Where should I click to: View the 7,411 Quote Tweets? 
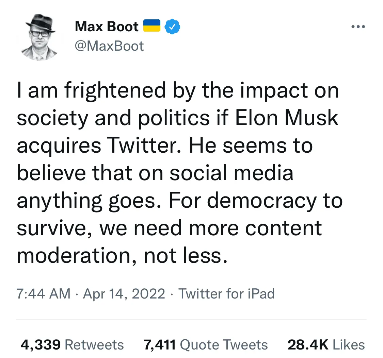tap(206, 345)
